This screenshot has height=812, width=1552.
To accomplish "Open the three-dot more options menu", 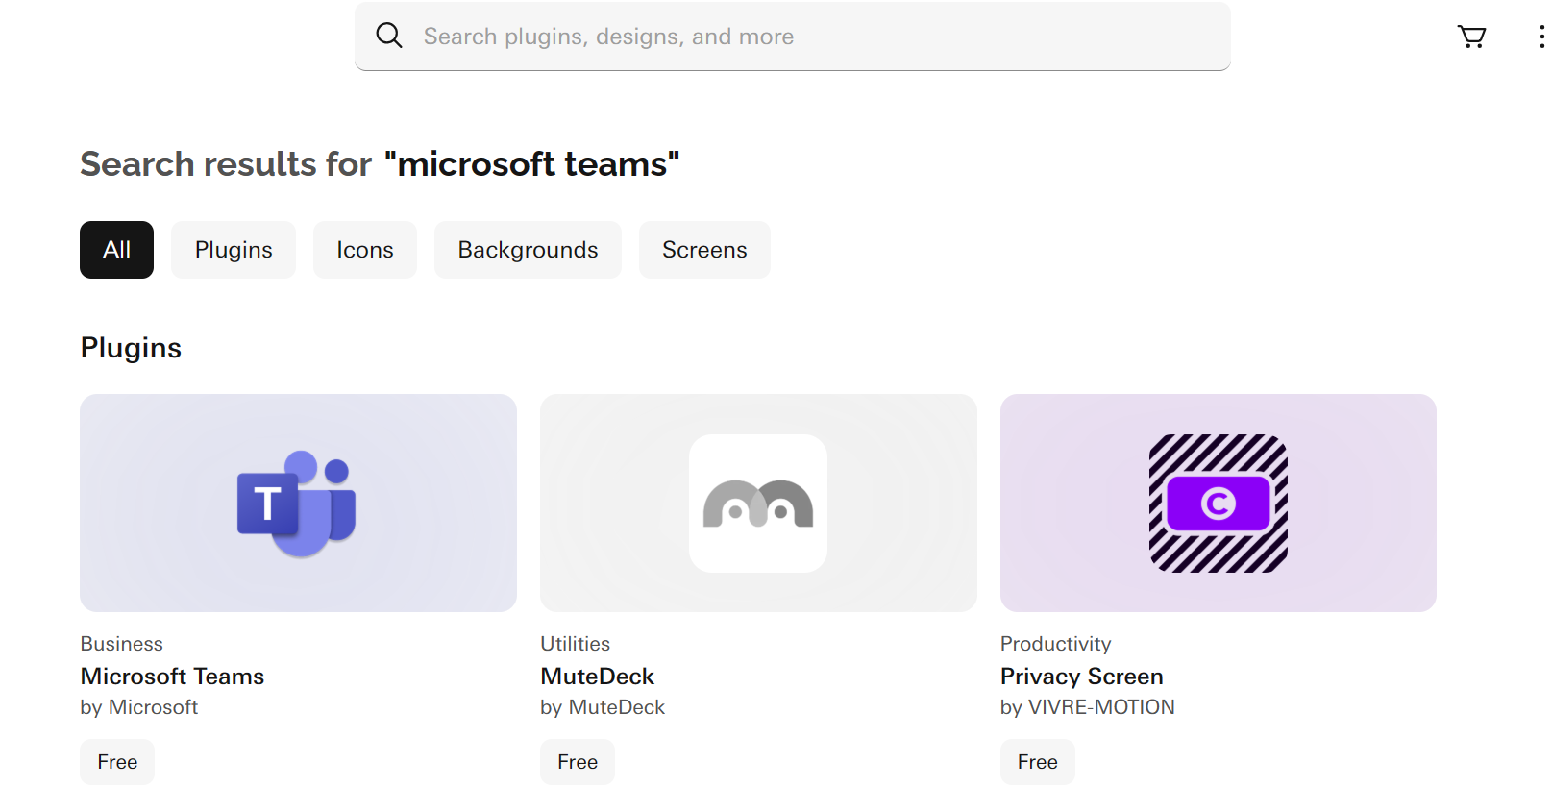I will [1541, 37].
